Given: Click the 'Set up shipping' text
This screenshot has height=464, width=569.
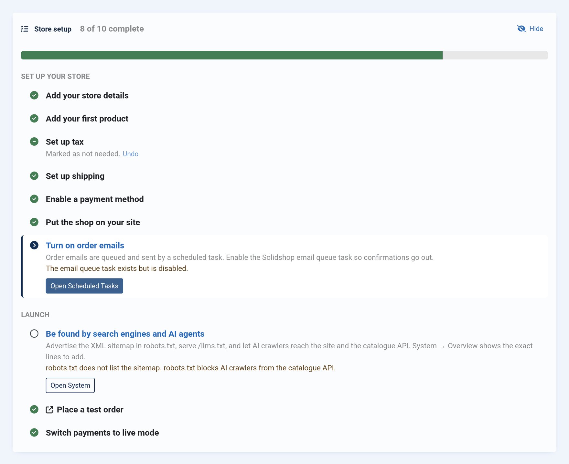Looking at the screenshot, I should click(75, 176).
